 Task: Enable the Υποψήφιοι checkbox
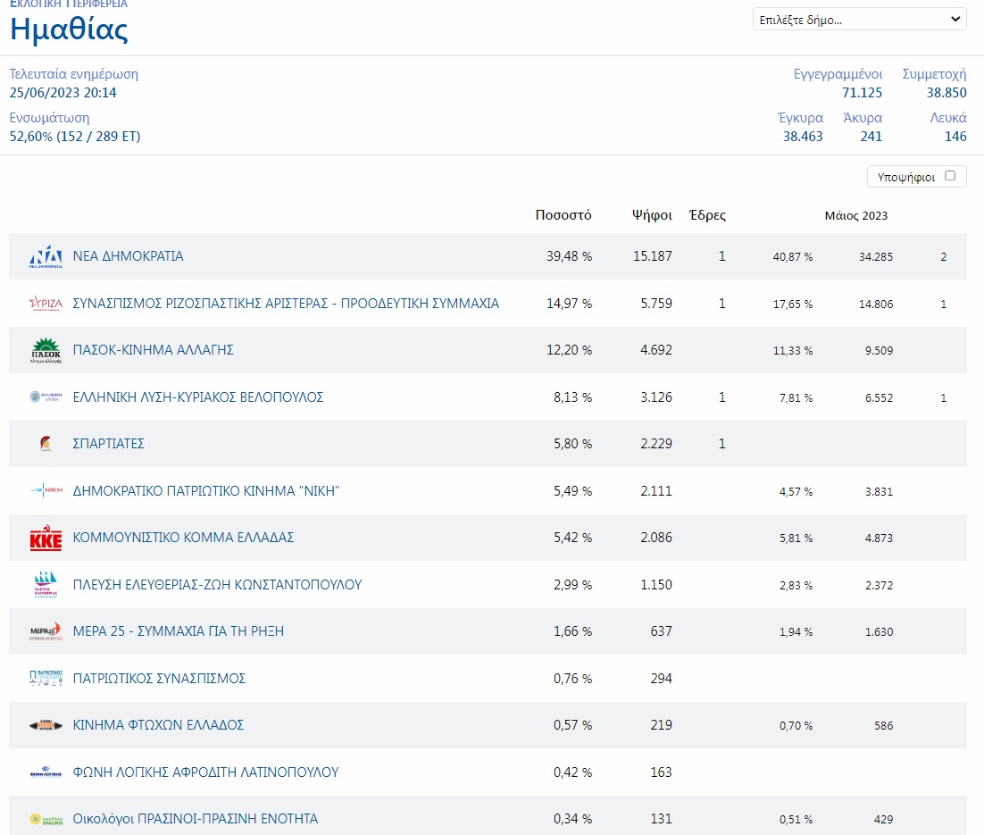(x=950, y=176)
